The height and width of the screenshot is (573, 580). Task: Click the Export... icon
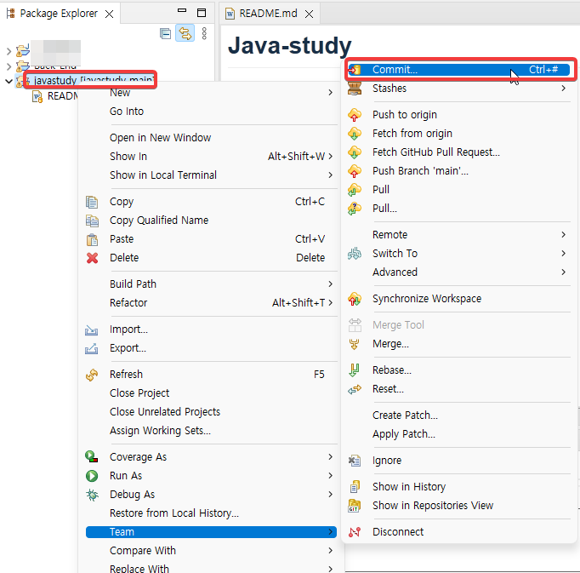92,348
